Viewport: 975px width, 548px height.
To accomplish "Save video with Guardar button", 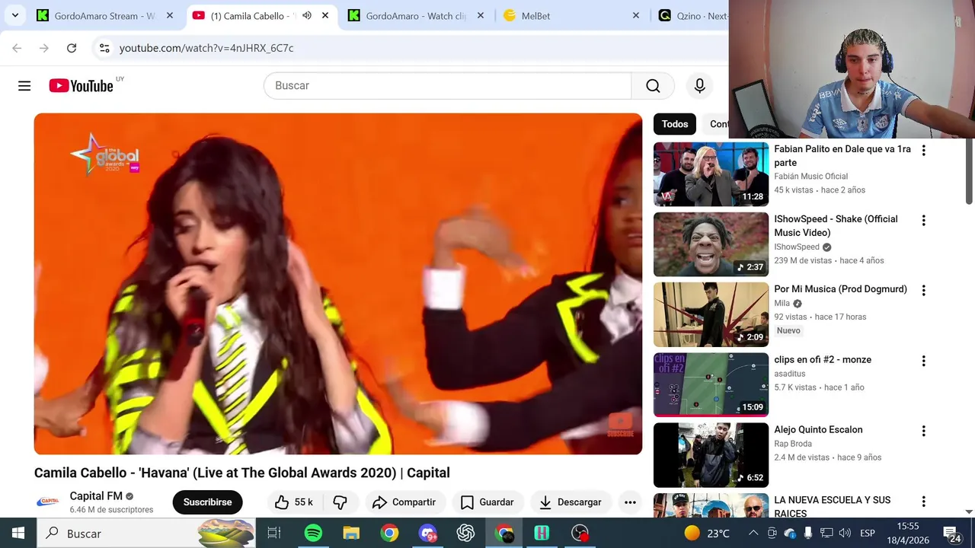I will pyautogui.click(x=487, y=502).
